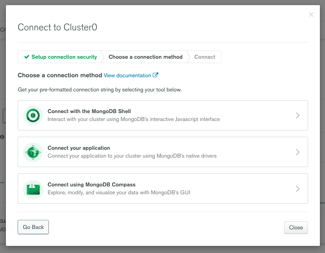325x253 pixels.
Task: Choose the Connect your application title text
Action: 79,148
